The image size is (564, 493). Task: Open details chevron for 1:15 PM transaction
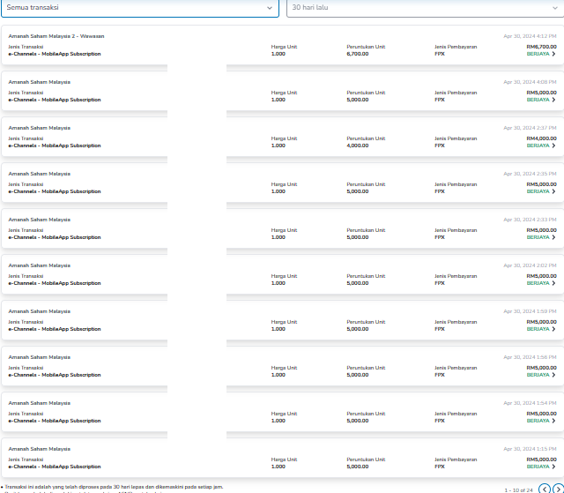553,467
